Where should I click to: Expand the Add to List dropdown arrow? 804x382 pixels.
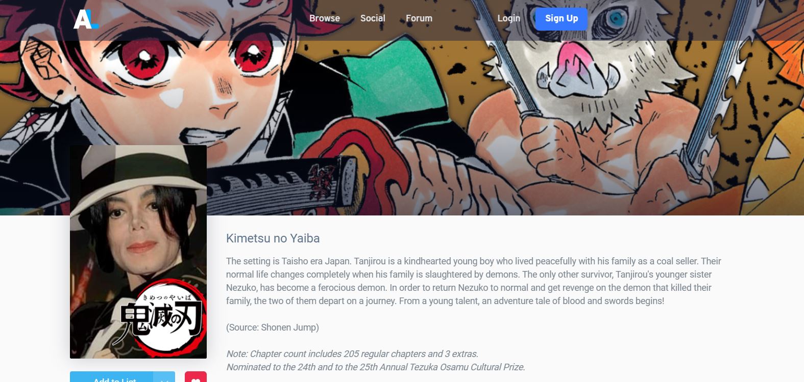pos(164,377)
